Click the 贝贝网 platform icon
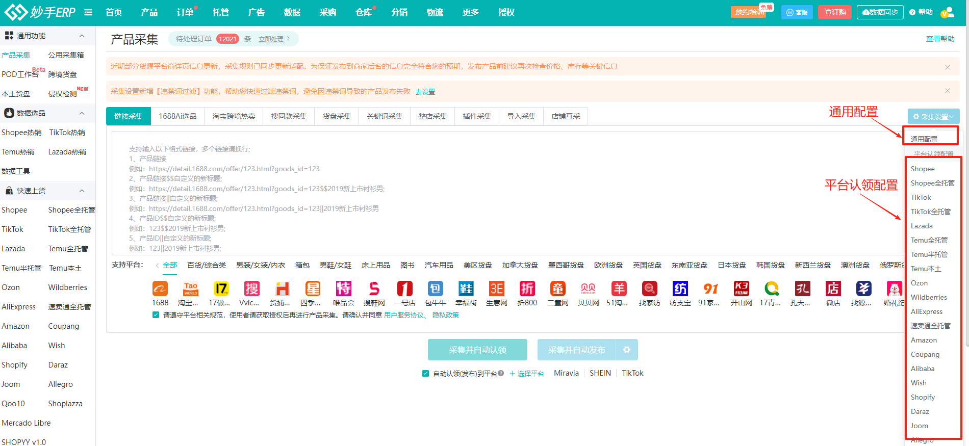Viewport: 969px width, 446px height. tap(589, 288)
